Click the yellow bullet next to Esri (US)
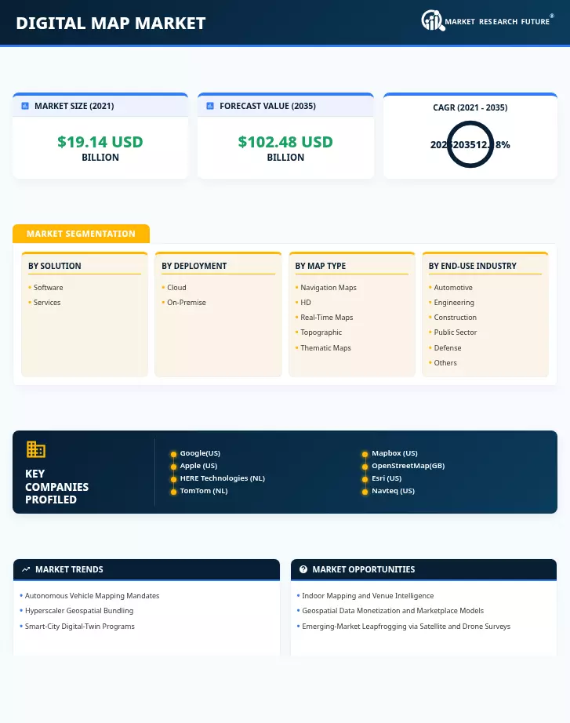Image resolution: width=570 pixels, height=723 pixels. (365, 479)
